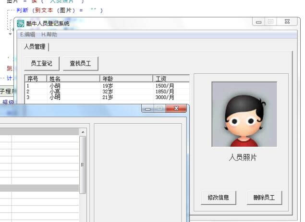Switch to the 人员管理 tab
This screenshot has height=222, width=305.
click(x=35, y=47)
